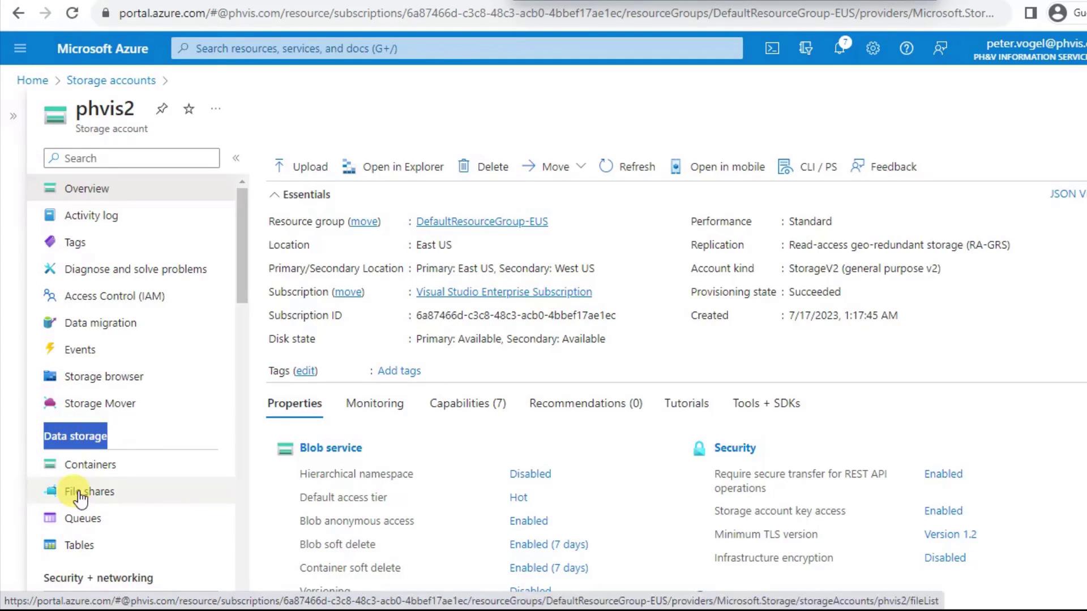
Task: Open more options ellipsis beside phvis2
Action: click(216, 109)
